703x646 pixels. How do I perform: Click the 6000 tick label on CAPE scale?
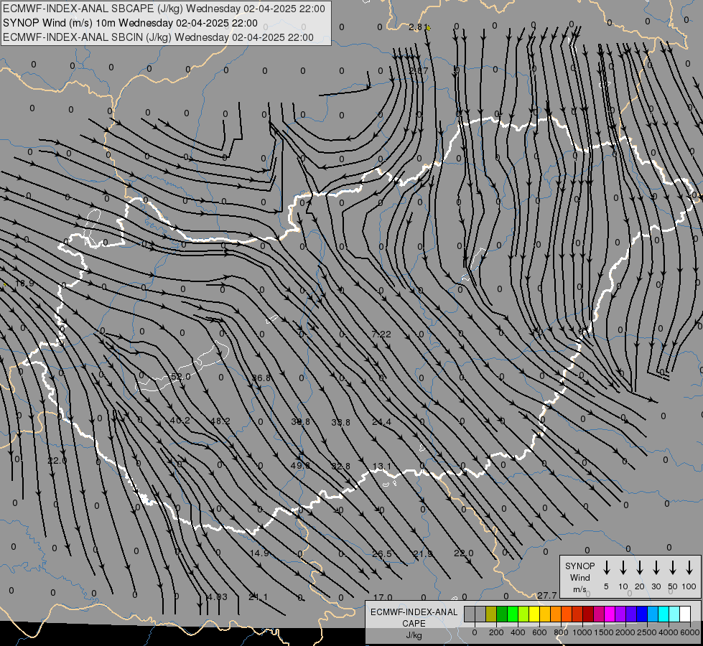click(690, 632)
